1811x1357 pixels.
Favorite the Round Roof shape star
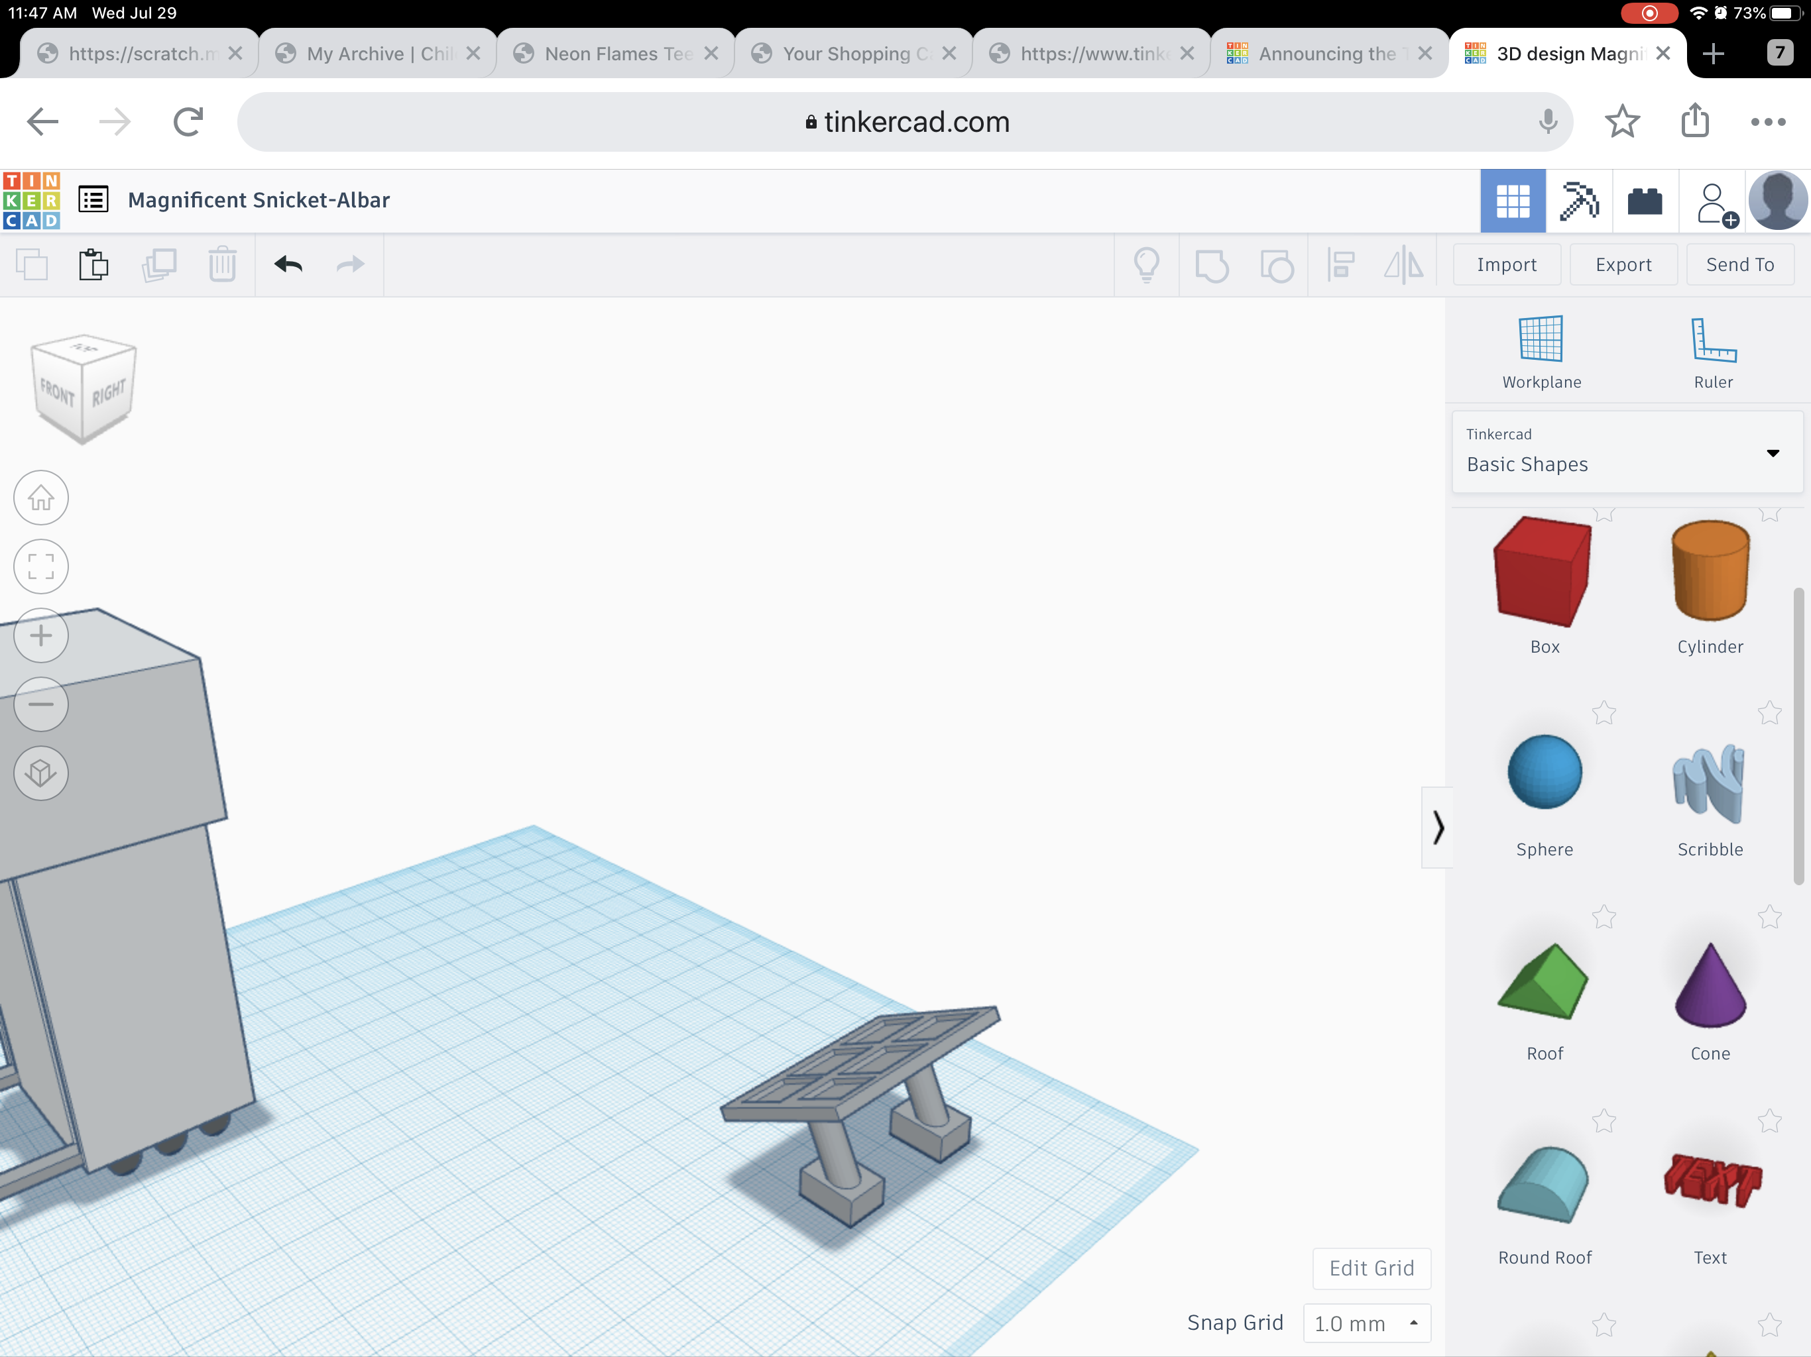[1604, 1120]
